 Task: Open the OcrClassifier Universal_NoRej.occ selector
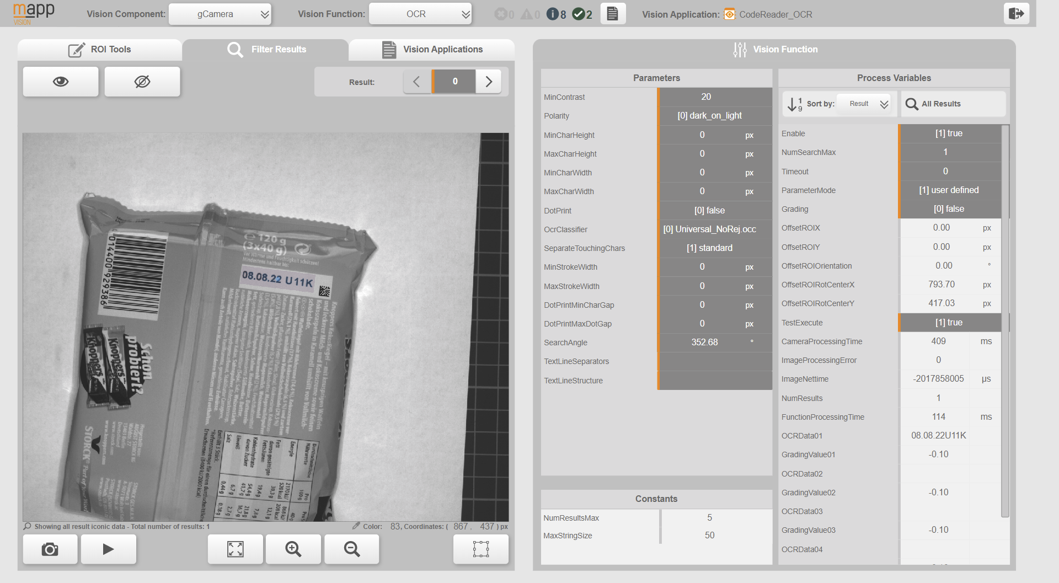tap(715, 229)
